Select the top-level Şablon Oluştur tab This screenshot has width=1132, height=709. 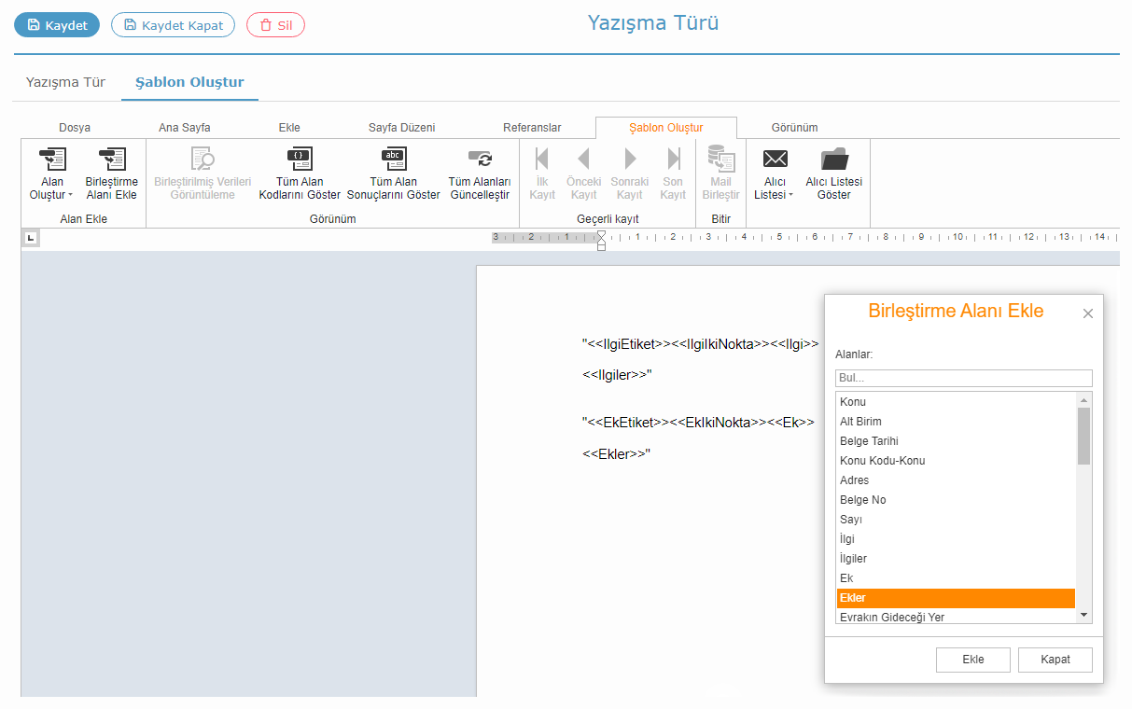[x=189, y=82]
